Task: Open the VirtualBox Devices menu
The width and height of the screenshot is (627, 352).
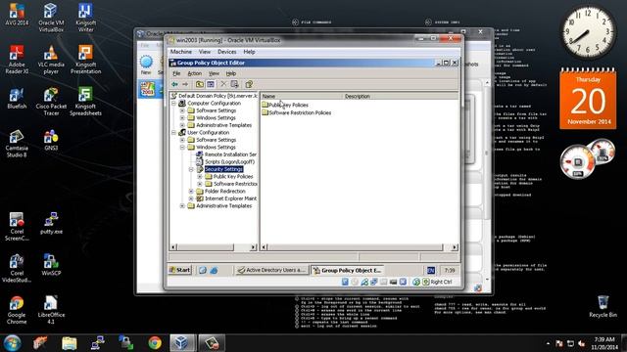Action: pyautogui.click(x=226, y=52)
